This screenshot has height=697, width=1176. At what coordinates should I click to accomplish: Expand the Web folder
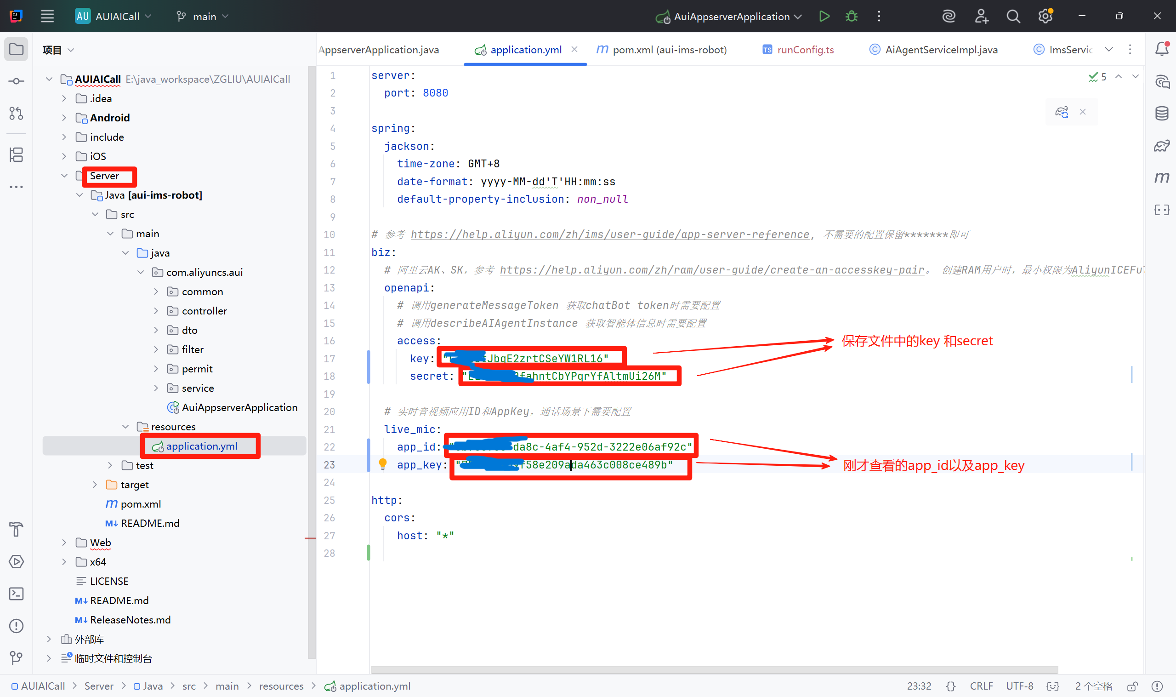pos(64,543)
